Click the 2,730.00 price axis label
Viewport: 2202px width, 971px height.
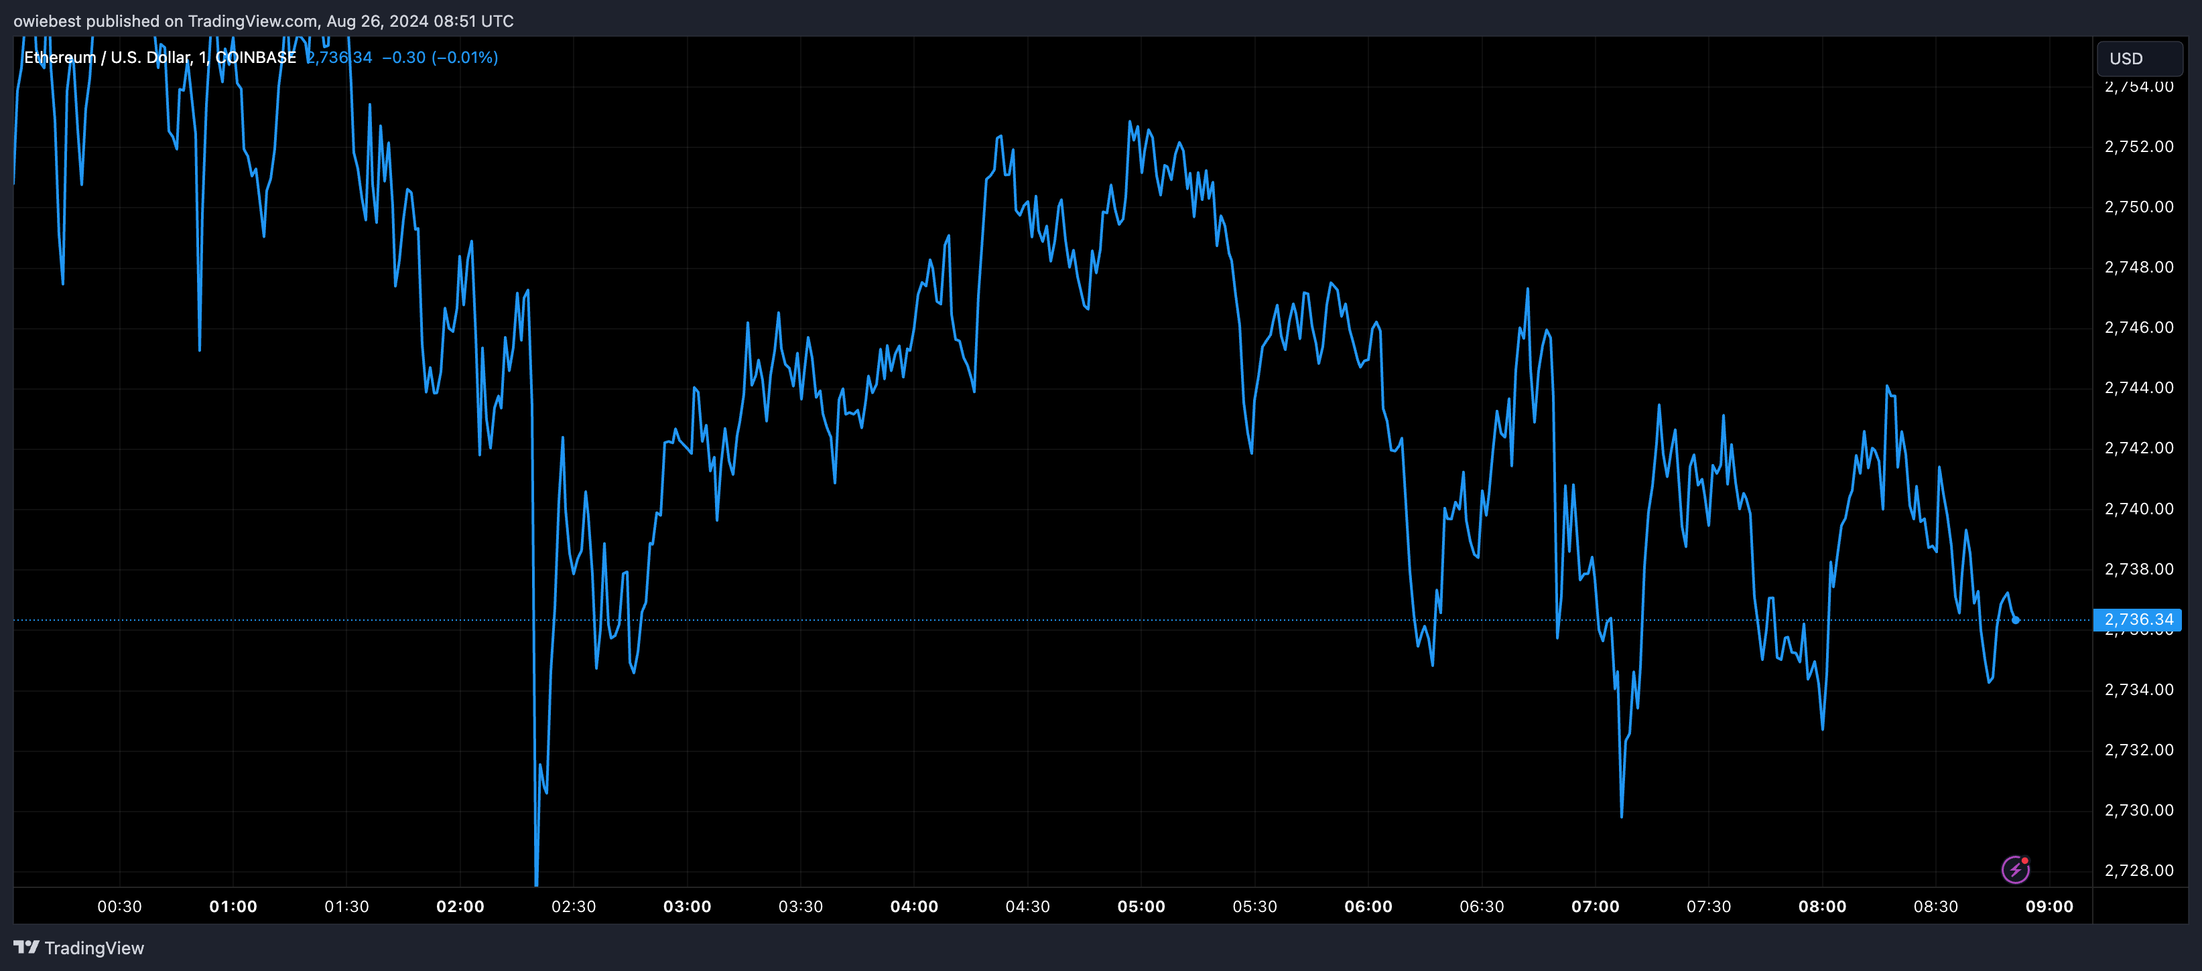[x=2139, y=810]
